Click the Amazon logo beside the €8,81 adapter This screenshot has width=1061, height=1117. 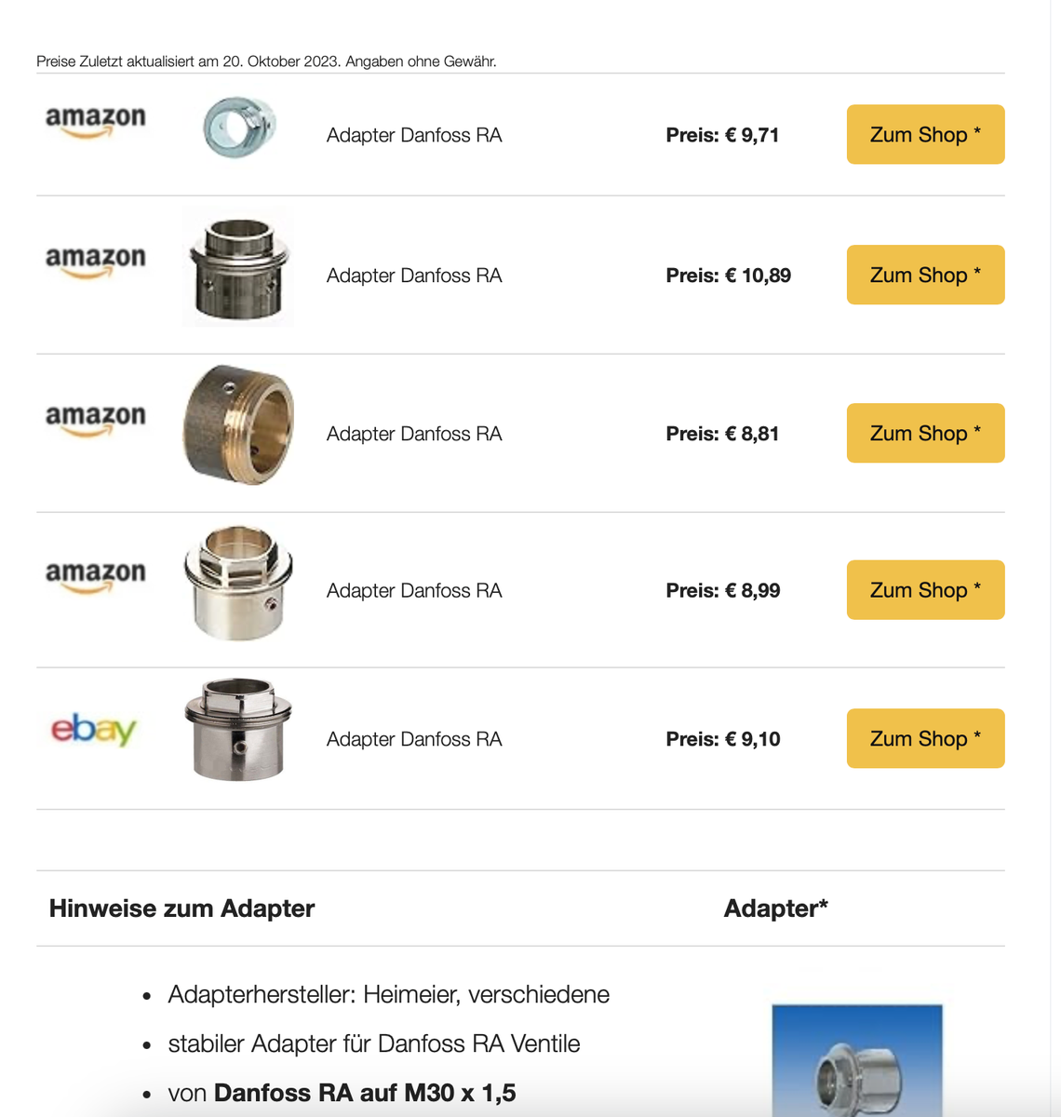click(x=96, y=419)
